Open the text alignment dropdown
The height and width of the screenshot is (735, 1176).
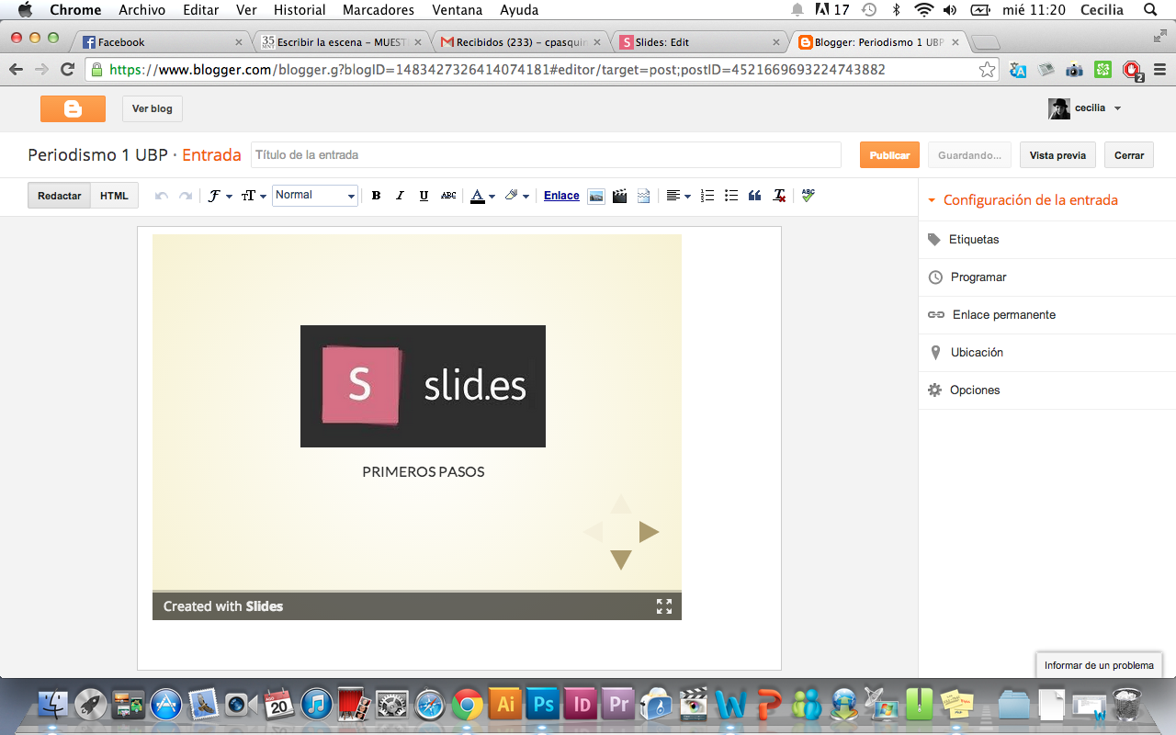(678, 196)
